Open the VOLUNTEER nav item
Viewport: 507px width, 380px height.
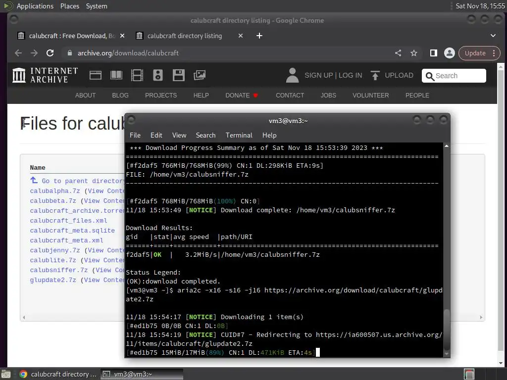tap(370, 95)
